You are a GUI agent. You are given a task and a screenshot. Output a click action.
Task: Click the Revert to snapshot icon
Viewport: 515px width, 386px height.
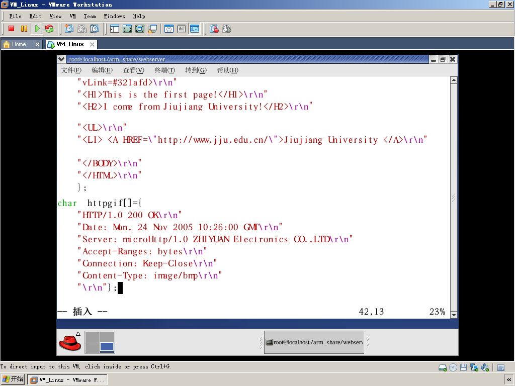pos(82,29)
